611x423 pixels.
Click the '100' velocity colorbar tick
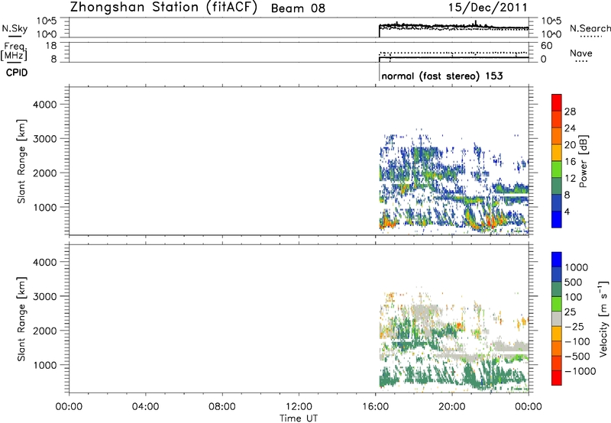(x=574, y=297)
